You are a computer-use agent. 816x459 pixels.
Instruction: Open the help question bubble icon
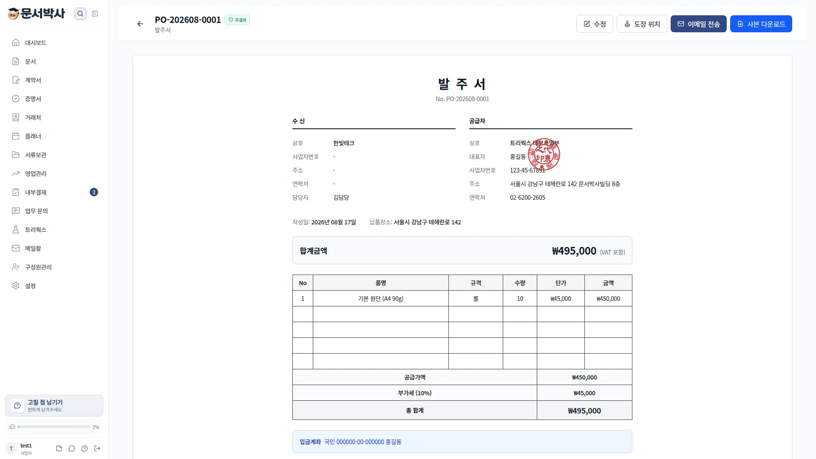tap(85, 448)
